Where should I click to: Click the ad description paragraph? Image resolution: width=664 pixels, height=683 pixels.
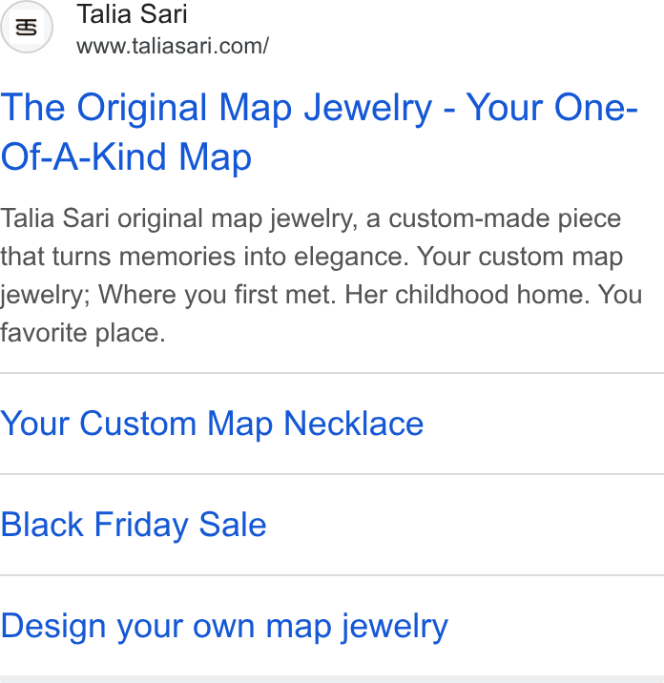tap(322, 276)
